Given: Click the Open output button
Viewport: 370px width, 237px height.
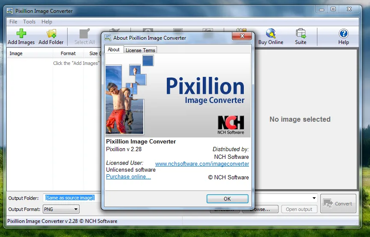Looking at the screenshot, I should point(299,209).
